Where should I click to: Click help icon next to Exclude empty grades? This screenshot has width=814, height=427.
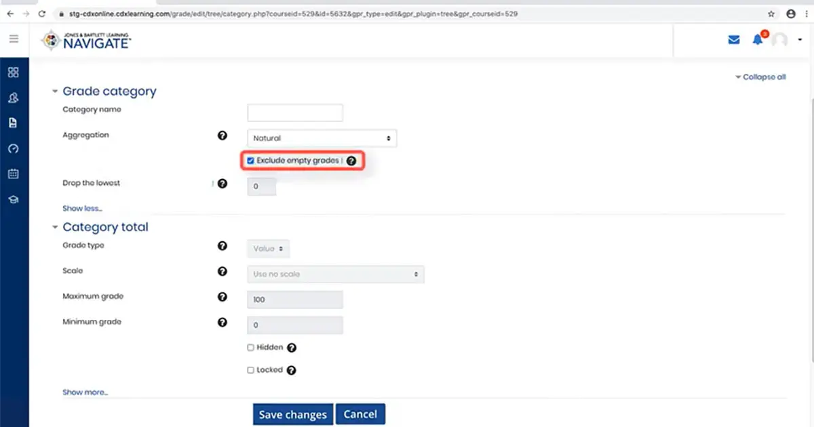(x=351, y=161)
